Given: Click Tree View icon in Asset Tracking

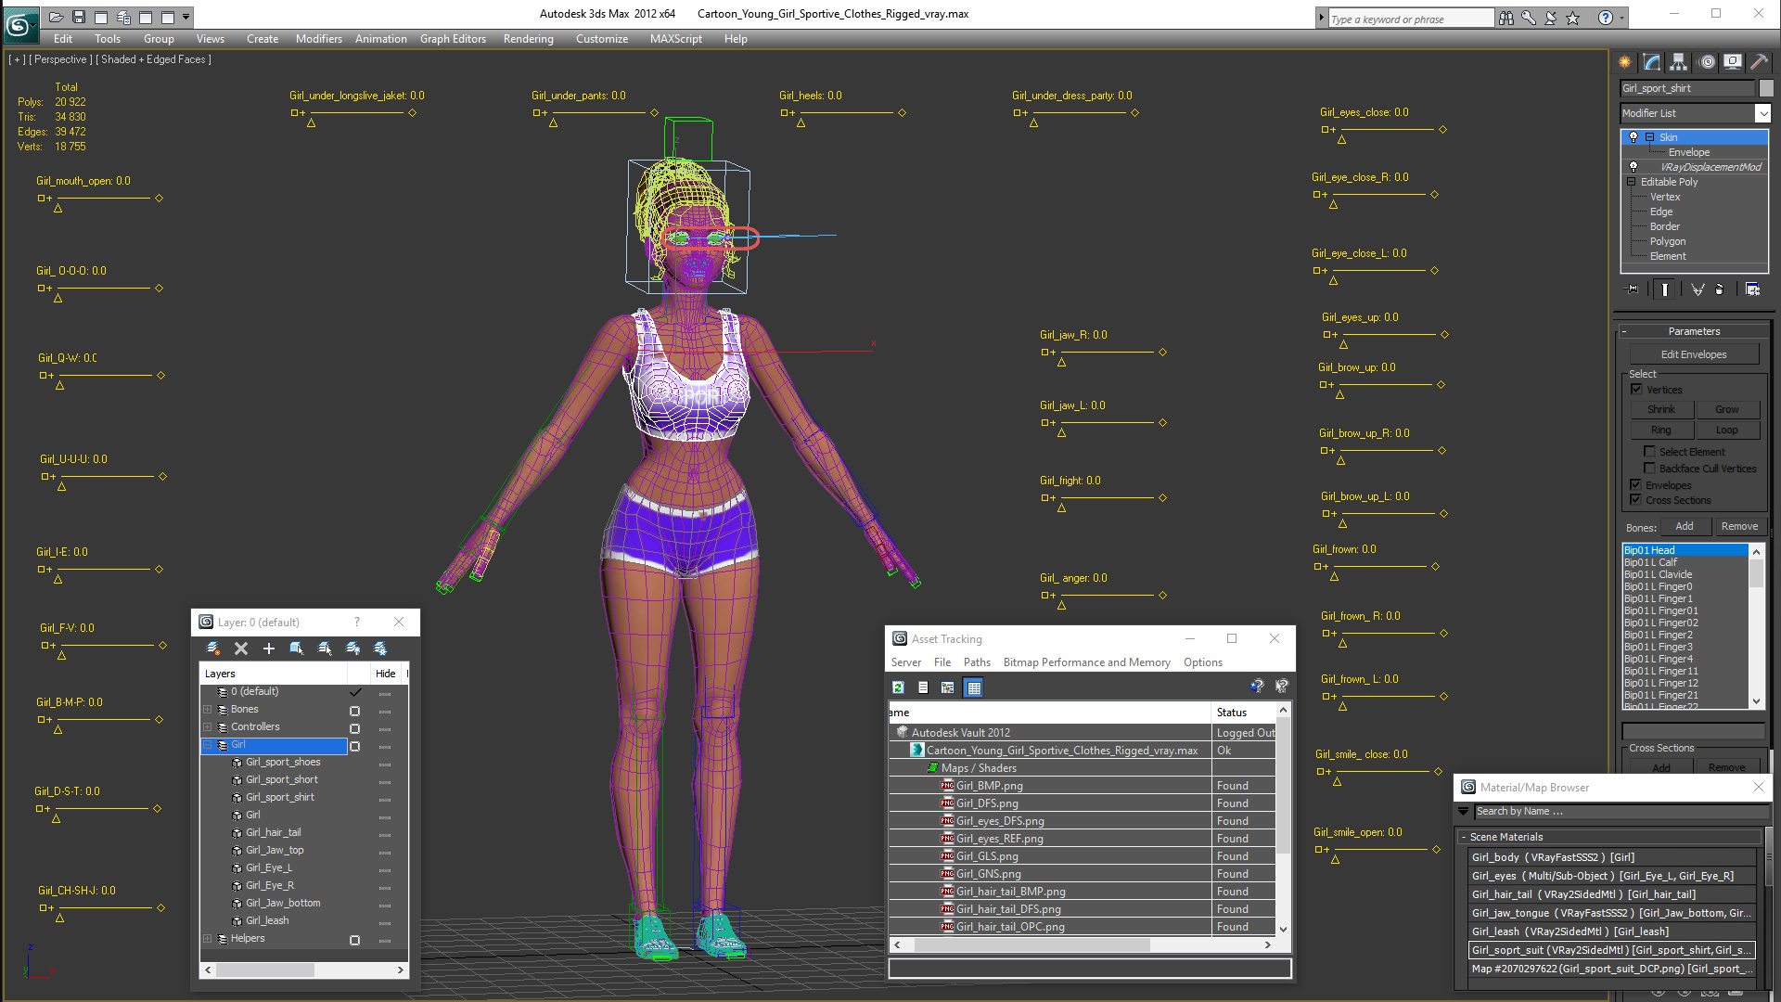Looking at the screenshot, I should pos(948,687).
